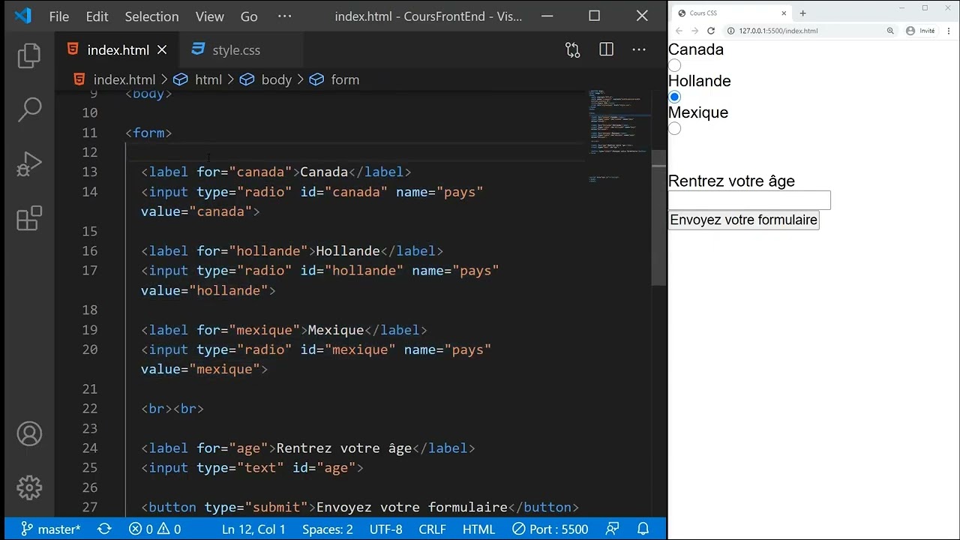960x540 pixels.
Task: Open the View menu
Action: (x=209, y=16)
